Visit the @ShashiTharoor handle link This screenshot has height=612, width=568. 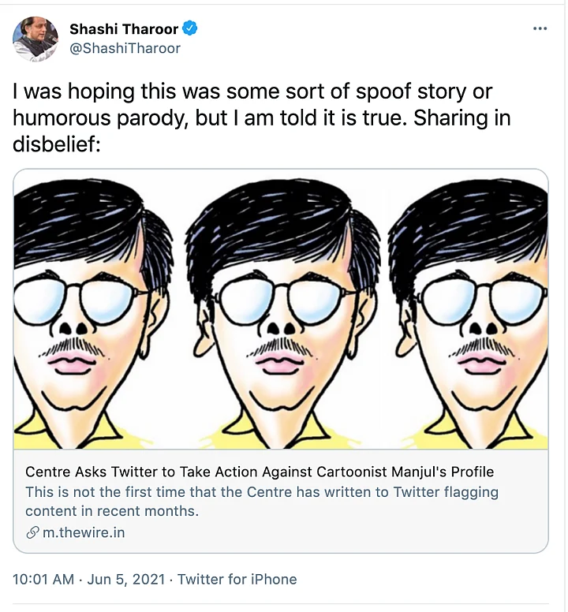[125, 48]
